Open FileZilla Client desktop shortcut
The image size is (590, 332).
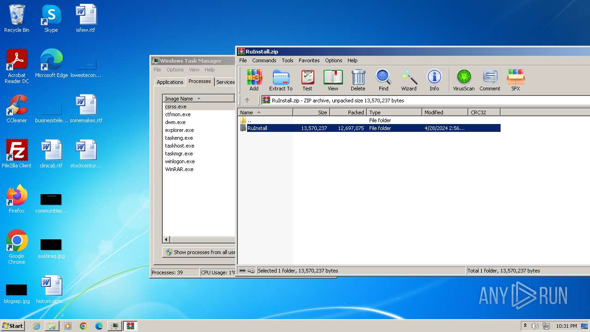[x=17, y=154]
